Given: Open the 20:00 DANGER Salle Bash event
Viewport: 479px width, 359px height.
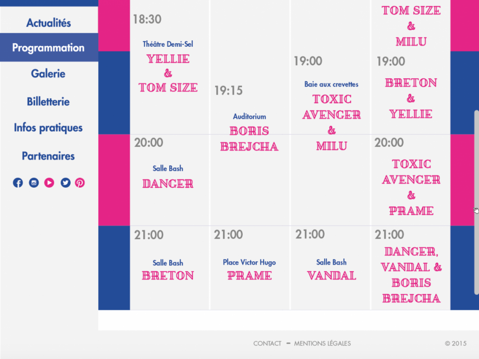Looking at the screenshot, I should pyautogui.click(x=168, y=184).
